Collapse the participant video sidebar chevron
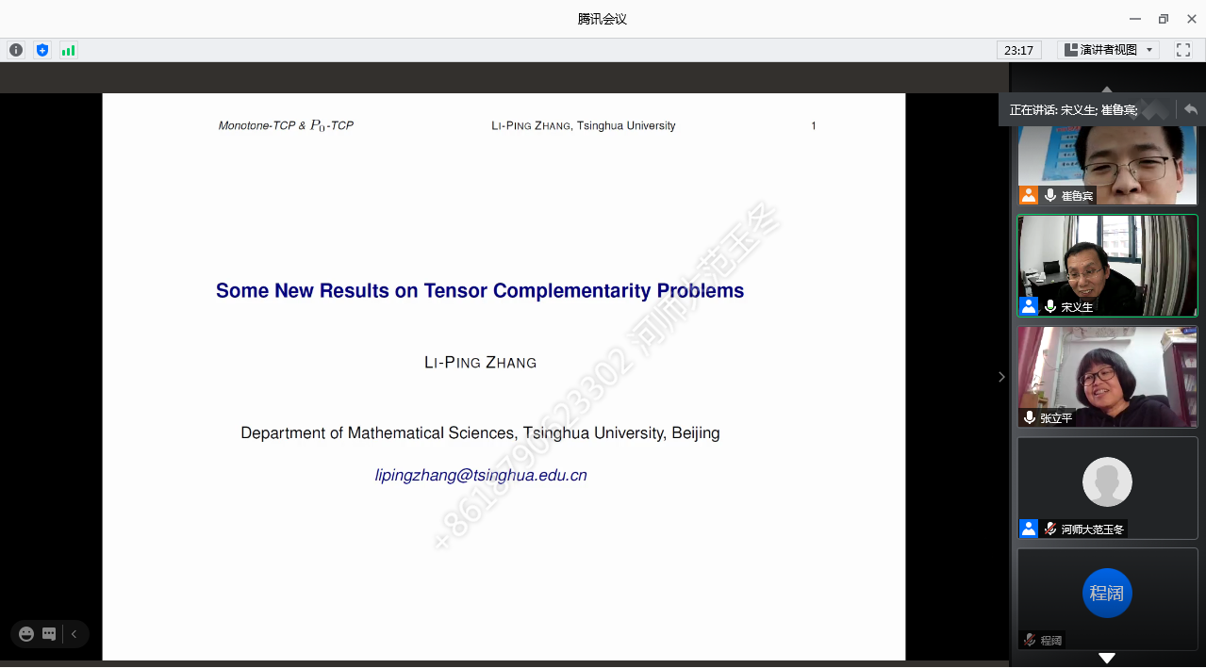 pos(1001,377)
